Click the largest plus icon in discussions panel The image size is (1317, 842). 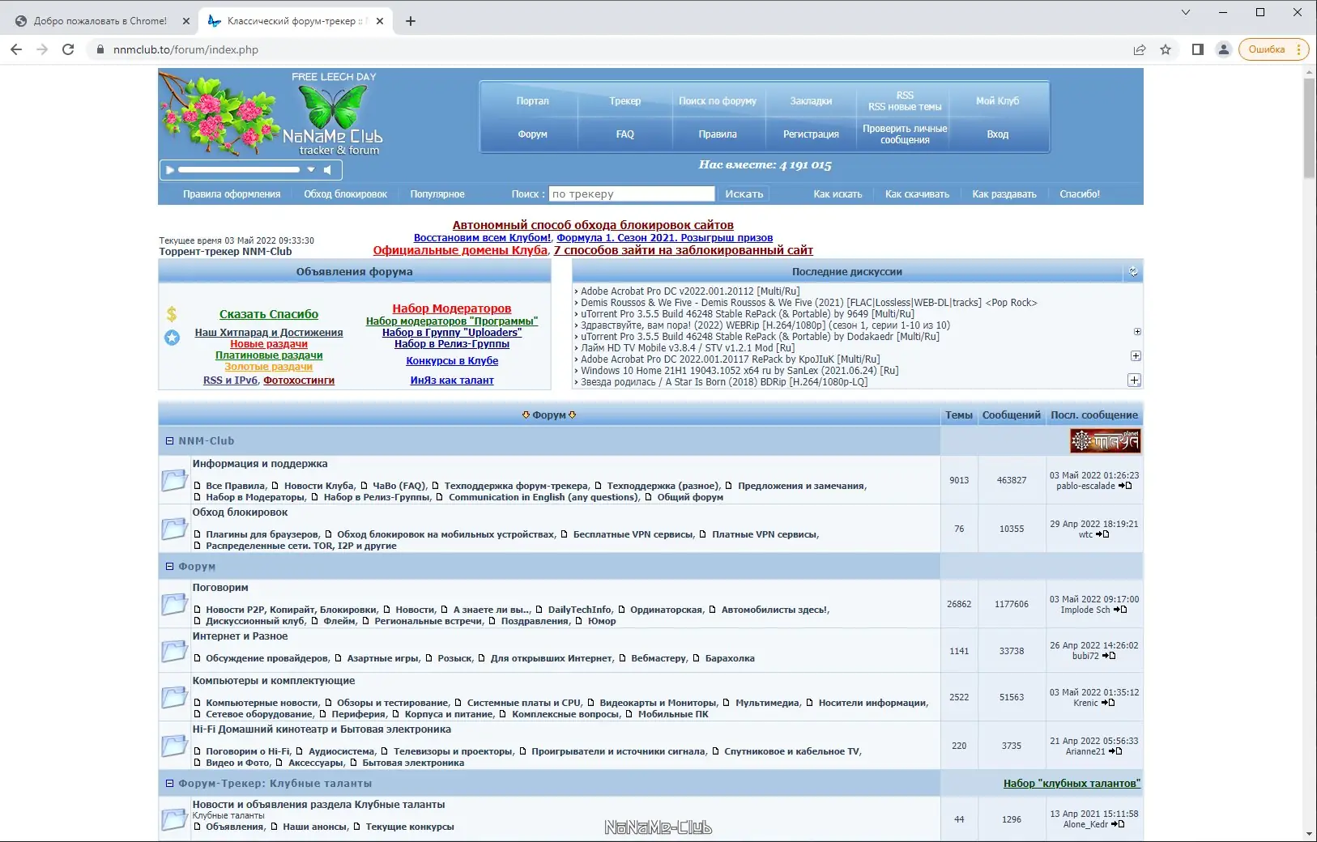[1134, 380]
